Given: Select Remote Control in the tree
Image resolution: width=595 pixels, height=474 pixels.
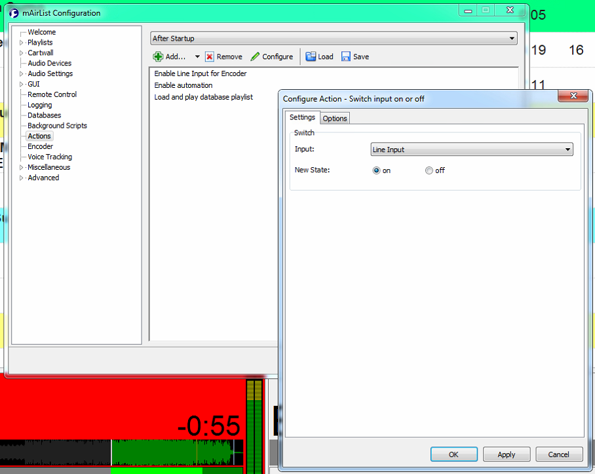Looking at the screenshot, I should tap(52, 94).
